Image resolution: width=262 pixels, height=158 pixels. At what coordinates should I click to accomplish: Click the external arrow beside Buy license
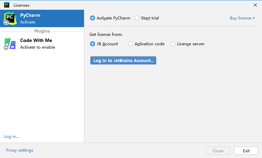click(254, 18)
